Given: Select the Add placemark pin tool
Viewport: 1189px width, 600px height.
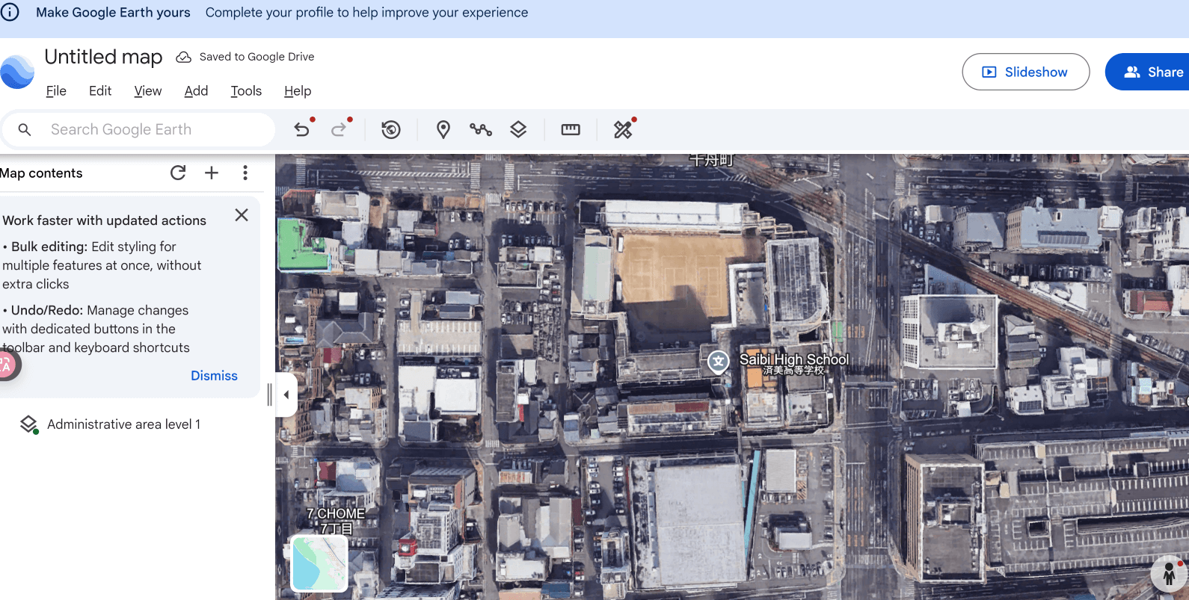Looking at the screenshot, I should (x=443, y=130).
